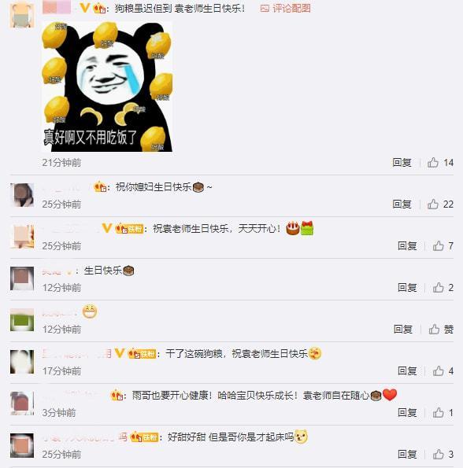Reply to the 祝你媳妇生日快乐 comment
Viewport: 463px width, 468px height.
pyautogui.click(x=402, y=205)
